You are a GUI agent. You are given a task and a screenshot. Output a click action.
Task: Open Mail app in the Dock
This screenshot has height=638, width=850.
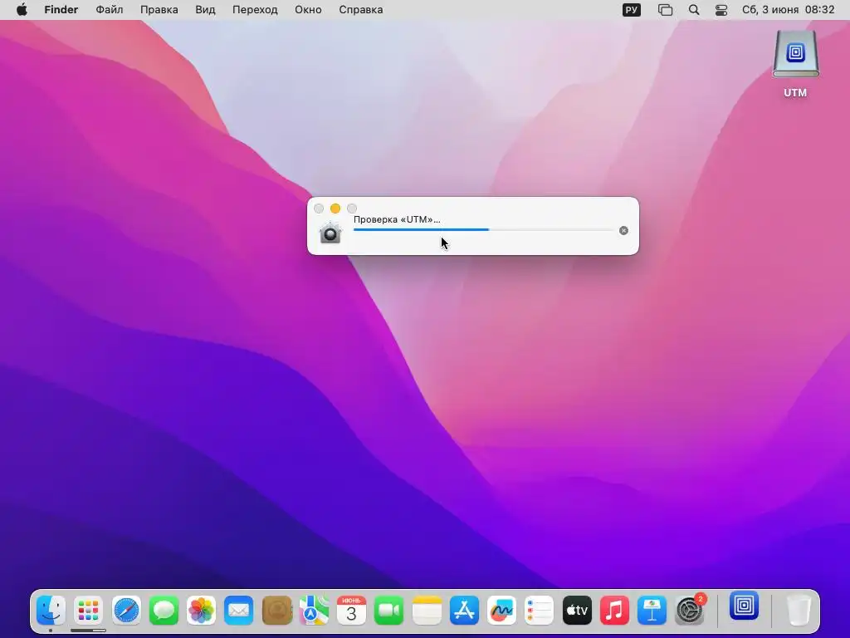239,611
